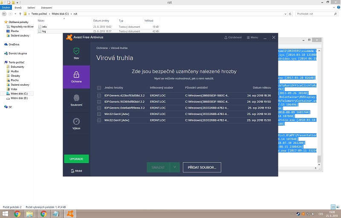Open Dokumenty folder in navigation pane
Image resolution: width=341 pixels, height=218 pixels.
click(x=17, y=67)
